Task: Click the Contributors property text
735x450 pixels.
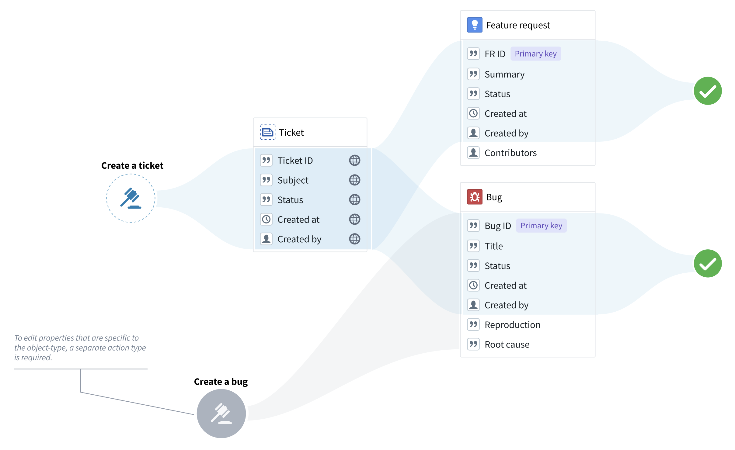Action: [x=510, y=153]
